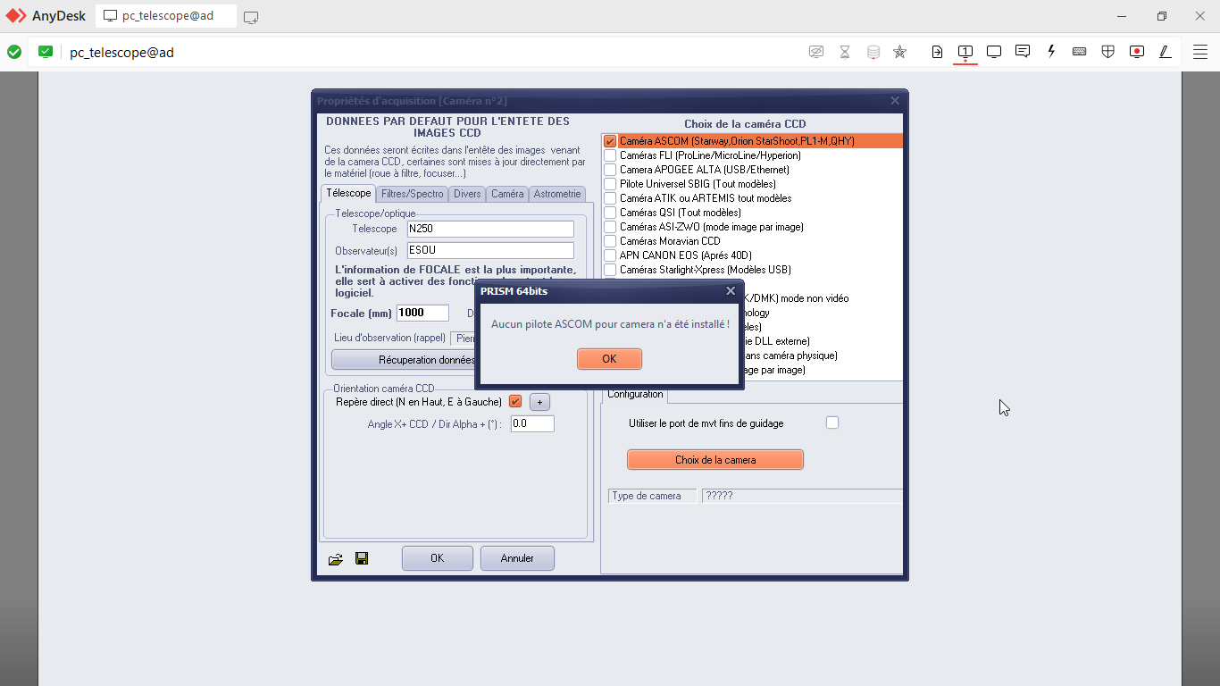Screen dimensions: 1220x686
Task: Open the keyboard settings icon in toolbar
Action: pos(1079,52)
